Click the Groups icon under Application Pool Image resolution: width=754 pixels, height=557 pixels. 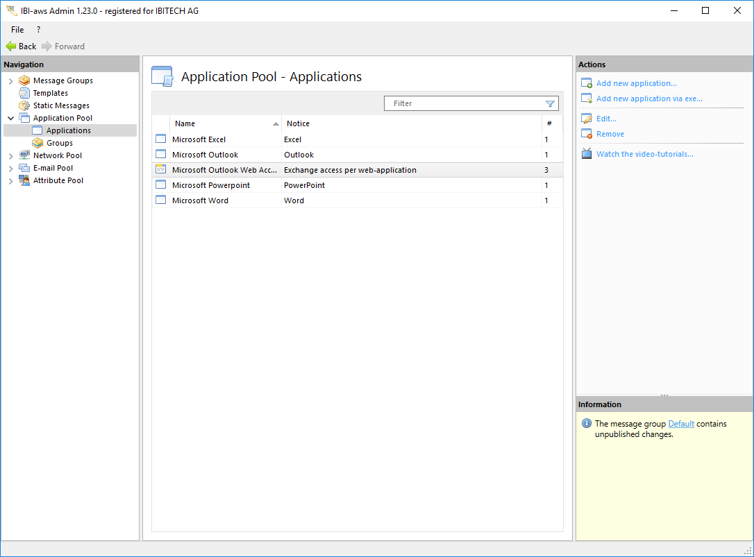37,143
